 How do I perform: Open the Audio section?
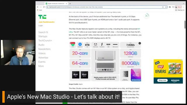pyautogui.click(x=41, y=45)
